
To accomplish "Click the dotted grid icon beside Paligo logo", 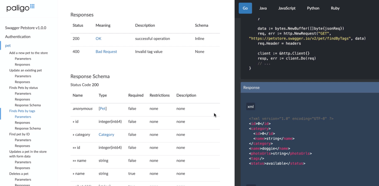I will (32, 6).
